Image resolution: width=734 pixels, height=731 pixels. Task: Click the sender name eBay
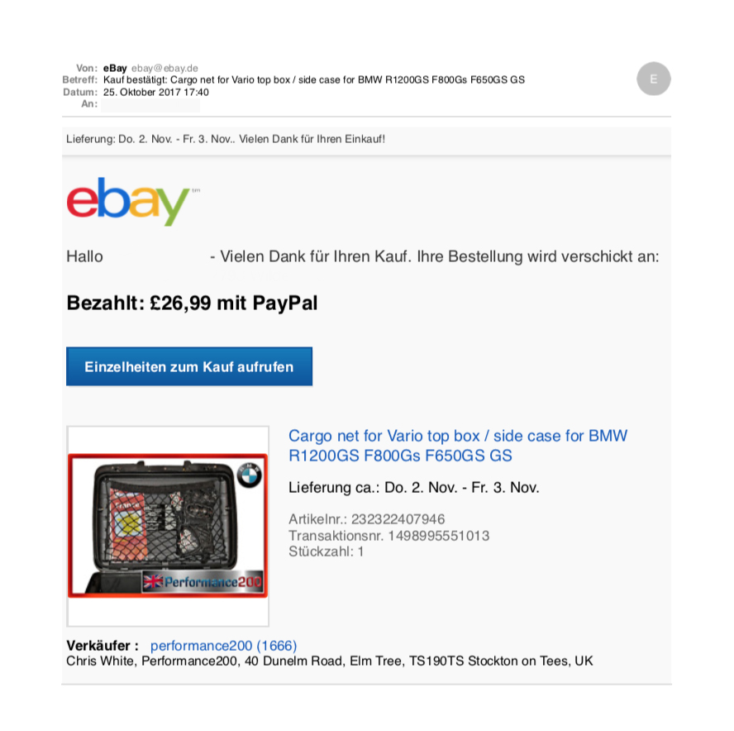pos(115,69)
